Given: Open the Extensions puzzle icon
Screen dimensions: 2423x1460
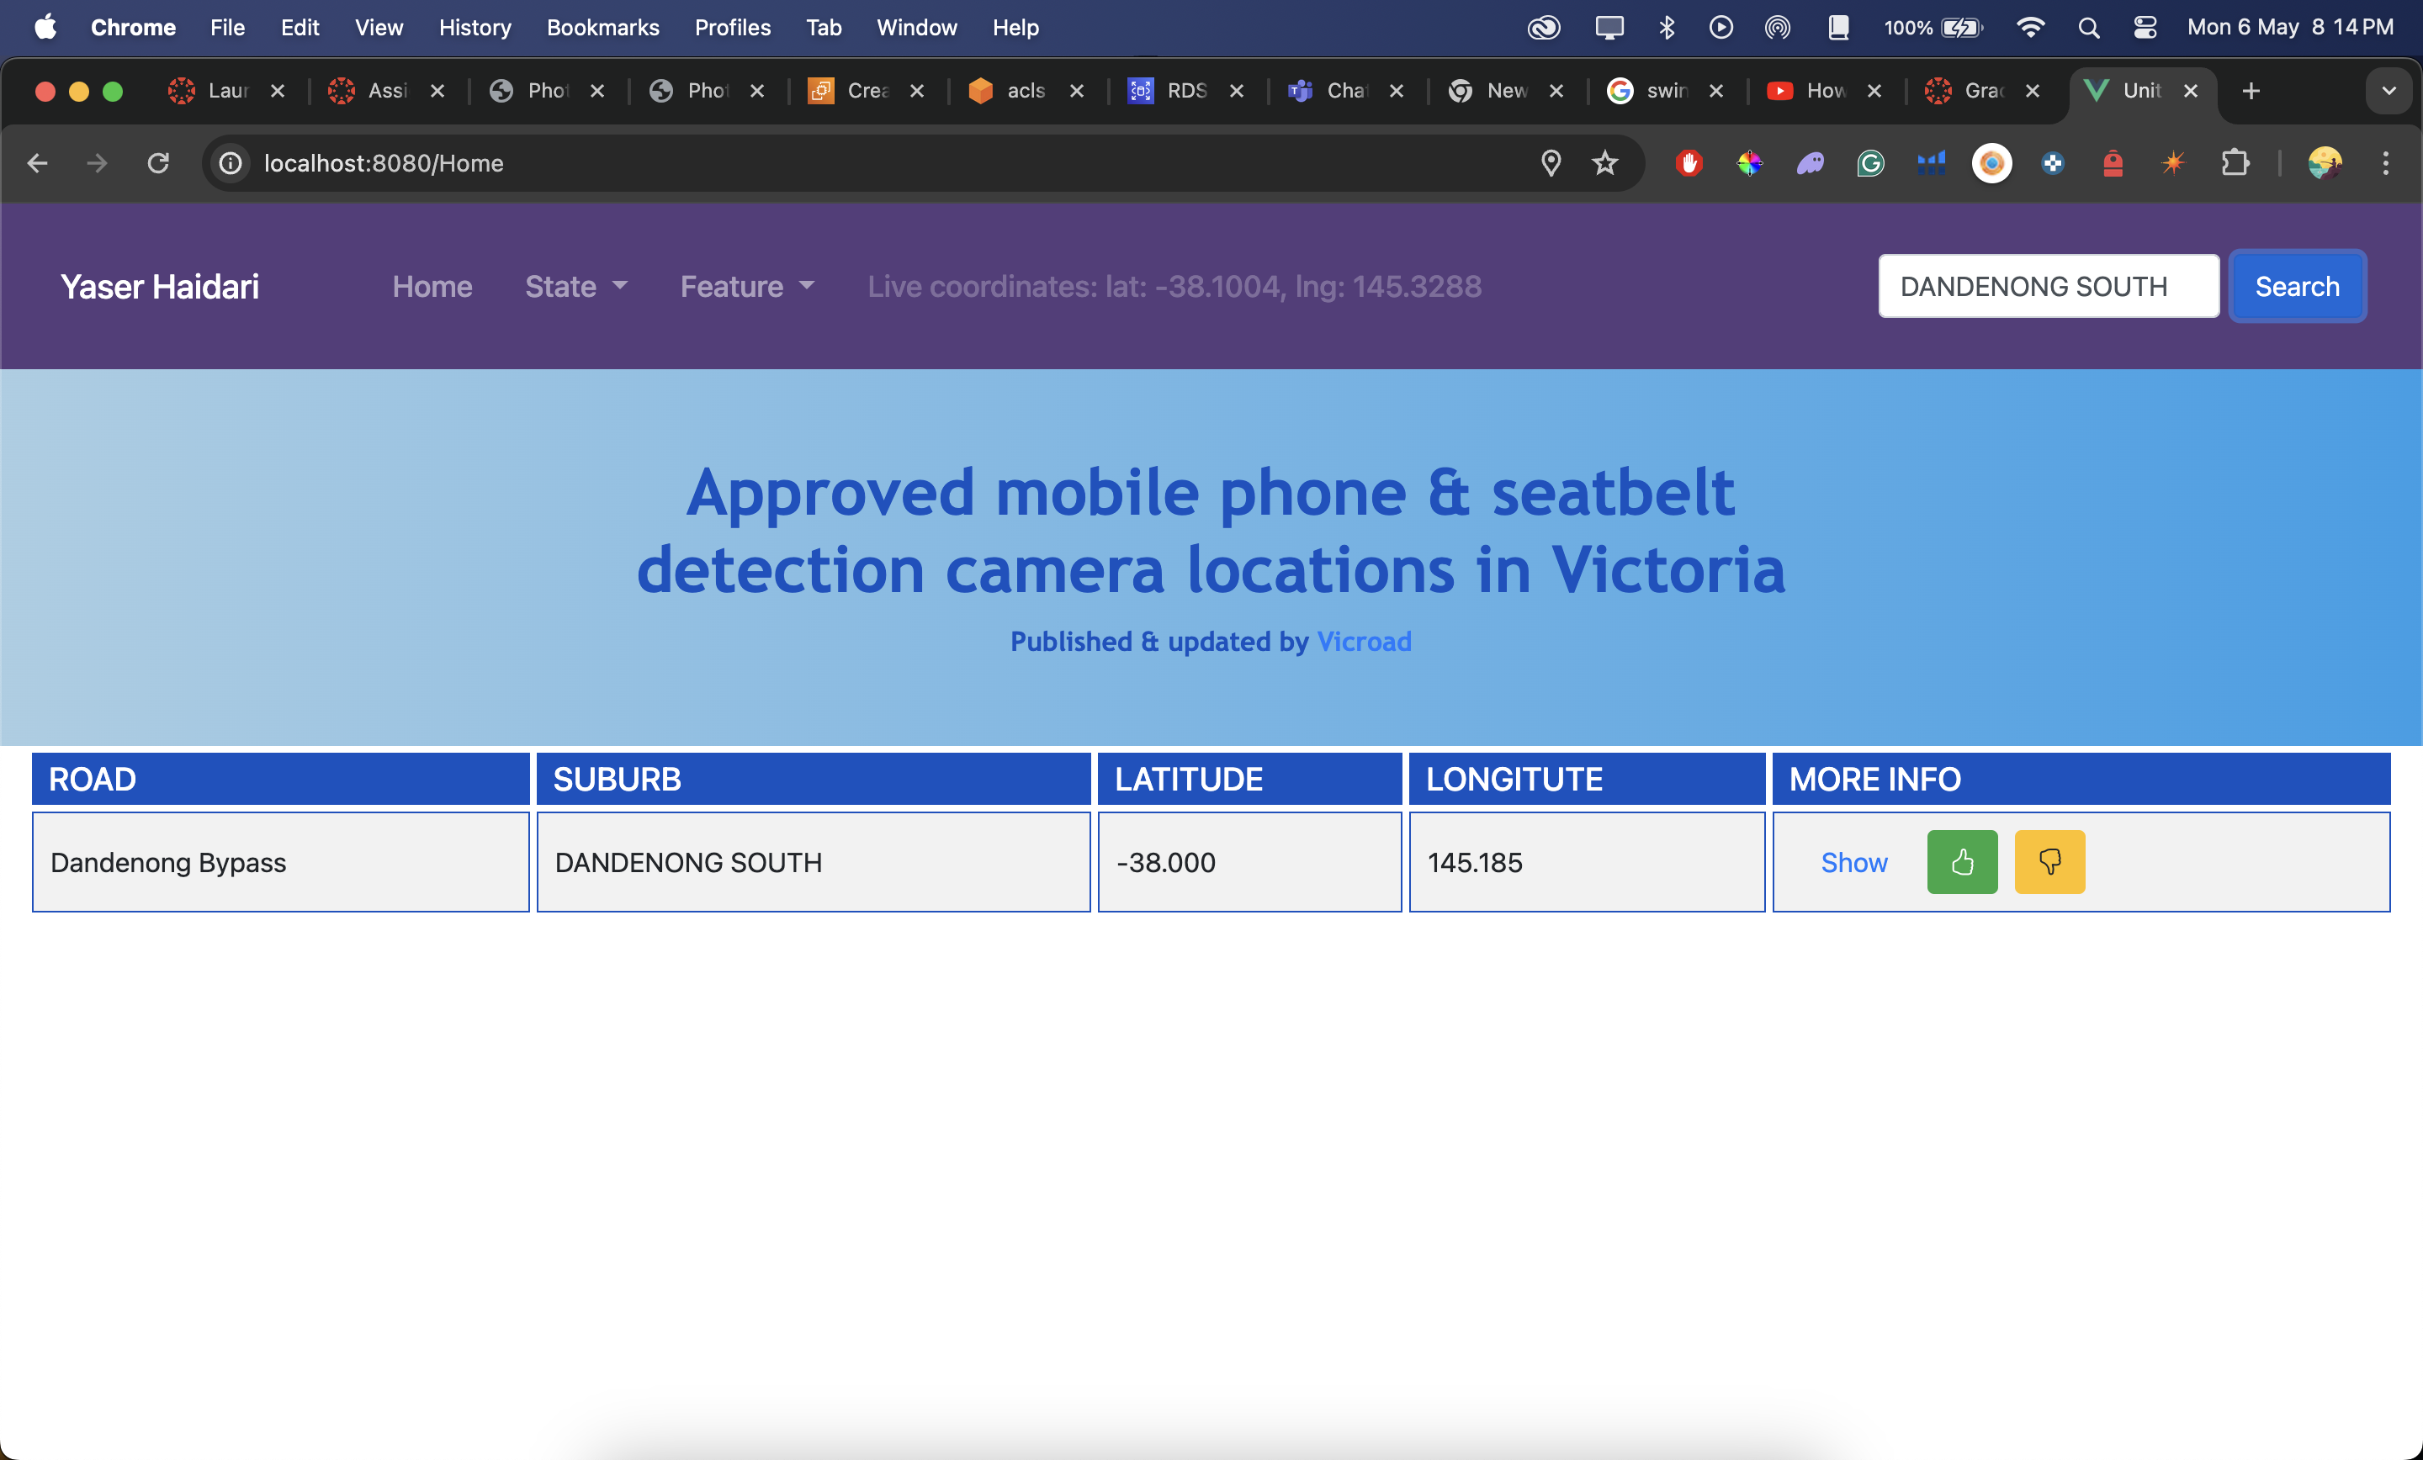Looking at the screenshot, I should [x=2235, y=163].
